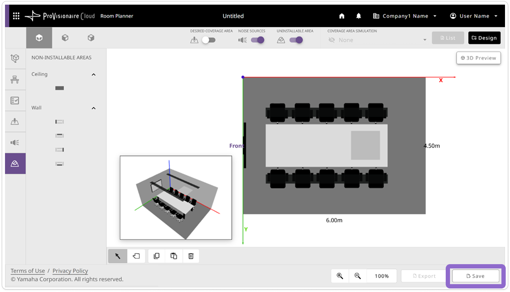This screenshot has width=510, height=292.
Task: Click the blue origin point of axes
Action: [243, 77]
